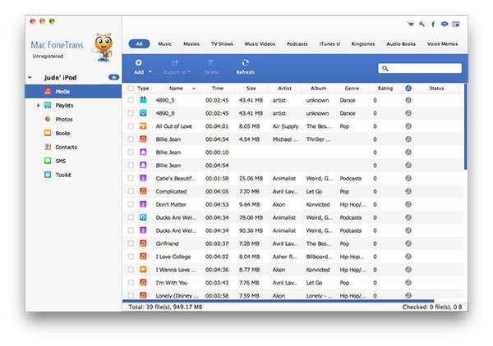Open Toolkit in the sidebar
Image resolution: width=493 pixels, height=346 pixels.
tap(63, 175)
